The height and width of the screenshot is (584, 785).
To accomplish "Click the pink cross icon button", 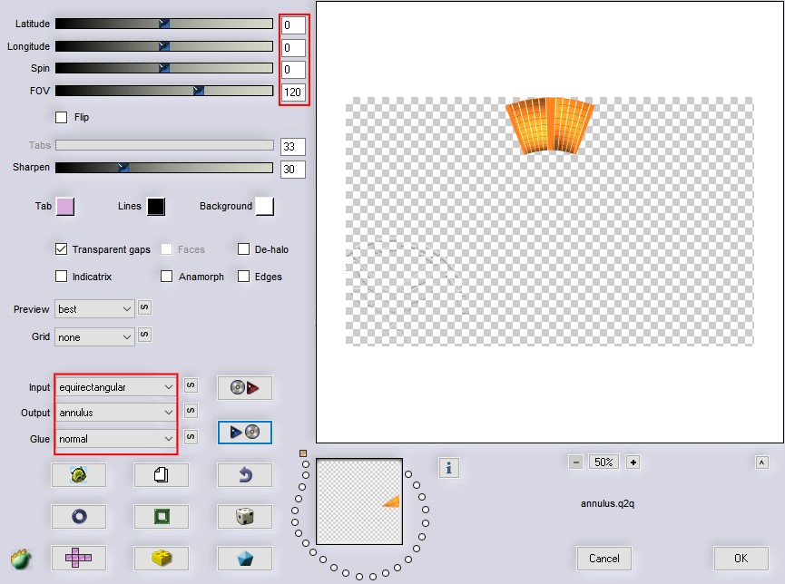I will pos(79,558).
